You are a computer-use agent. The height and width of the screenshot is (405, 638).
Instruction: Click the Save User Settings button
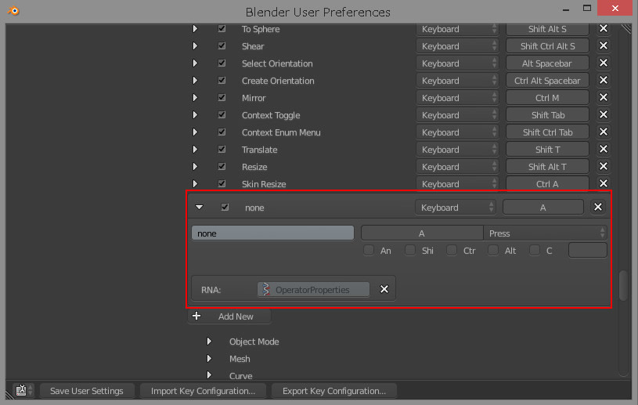point(86,391)
